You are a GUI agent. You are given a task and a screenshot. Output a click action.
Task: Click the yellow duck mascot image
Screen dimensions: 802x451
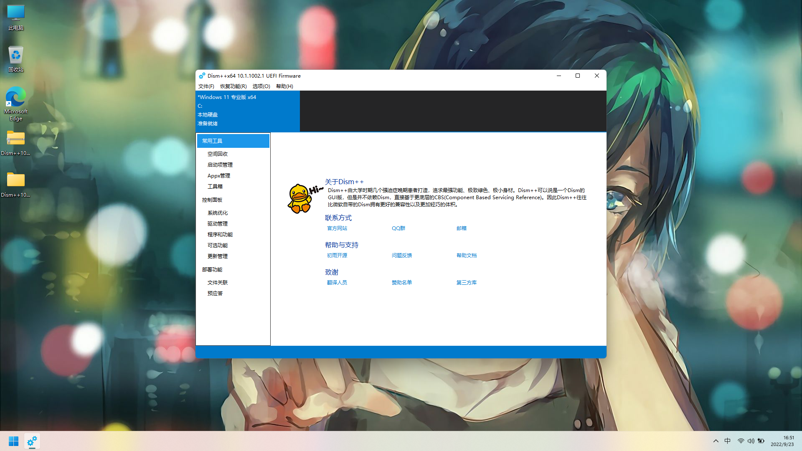[x=300, y=198]
